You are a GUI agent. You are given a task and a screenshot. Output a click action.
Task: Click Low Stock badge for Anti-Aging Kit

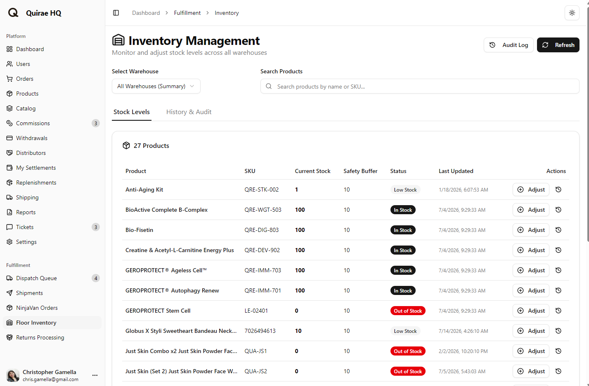click(405, 189)
